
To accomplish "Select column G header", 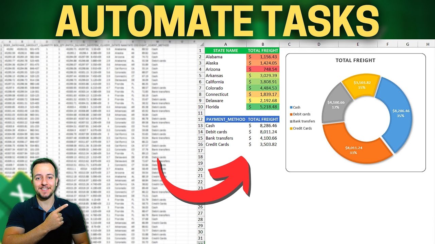I will coord(407,44).
